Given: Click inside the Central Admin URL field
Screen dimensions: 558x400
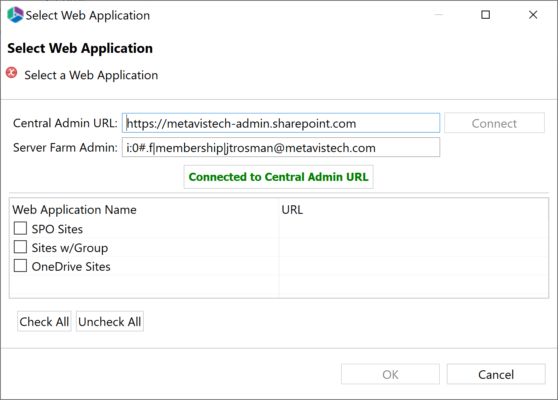Looking at the screenshot, I should pos(281,123).
